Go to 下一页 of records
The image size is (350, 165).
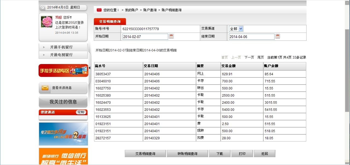coord(249,57)
